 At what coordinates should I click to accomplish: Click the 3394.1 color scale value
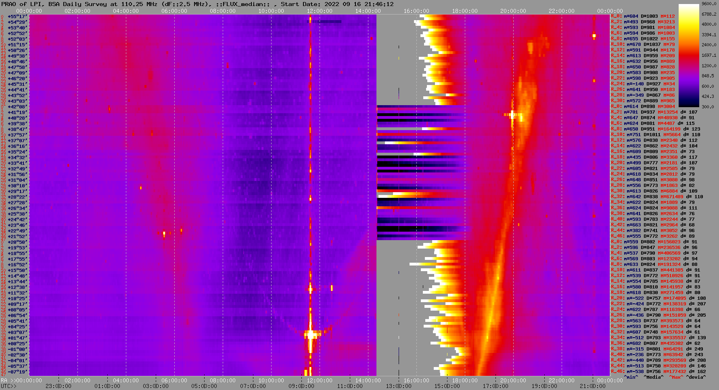(x=709, y=35)
